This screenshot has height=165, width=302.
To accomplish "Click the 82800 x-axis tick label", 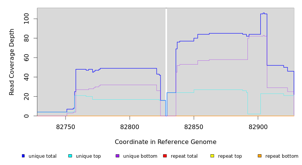I will click(130, 126).
